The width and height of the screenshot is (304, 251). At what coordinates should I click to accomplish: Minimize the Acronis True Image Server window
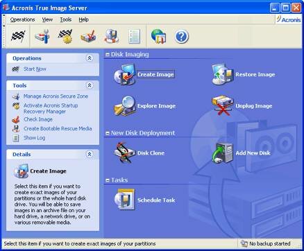click(x=275, y=8)
